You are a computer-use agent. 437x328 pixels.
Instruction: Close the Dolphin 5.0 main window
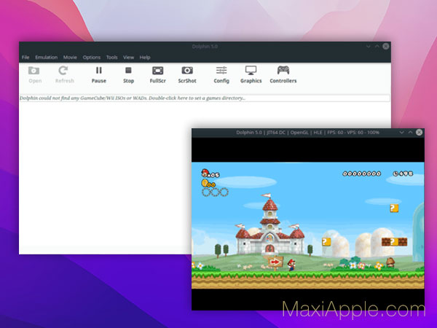pyautogui.click(x=386, y=47)
